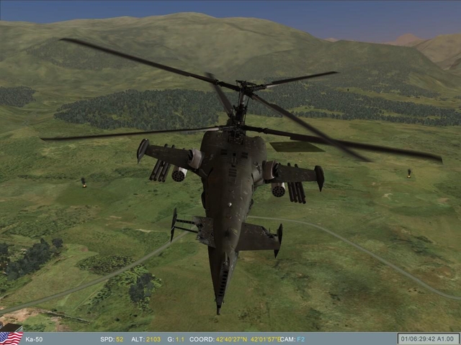Click the US flag icon in status bar

click(12, 339)
